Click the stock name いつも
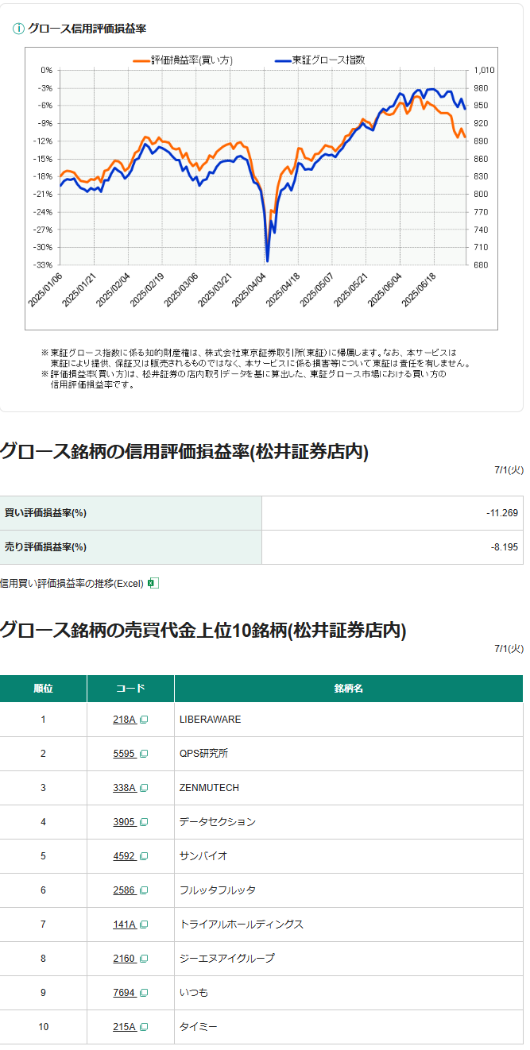The image size is (530, 1050). (194, 993)
